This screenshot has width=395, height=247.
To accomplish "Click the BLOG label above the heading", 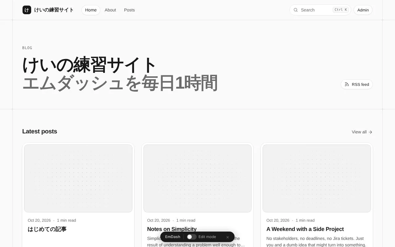I will tap(27, 48).
